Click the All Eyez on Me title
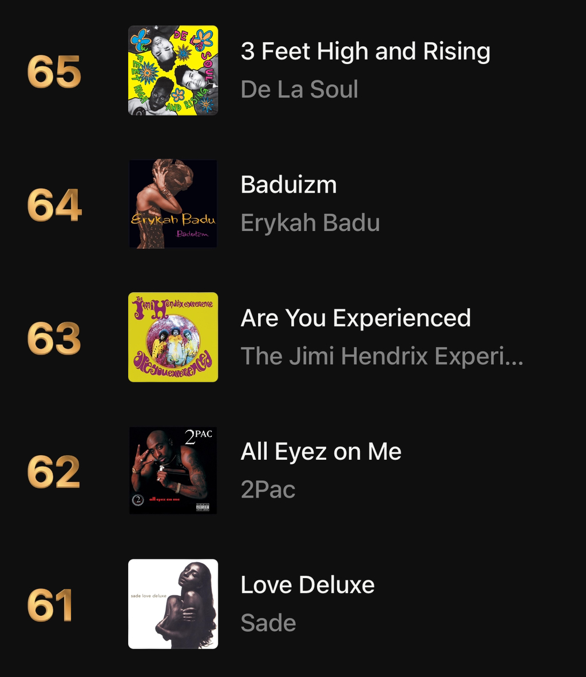This screenshot has width=586, height=677. click(x=321, y=452)
